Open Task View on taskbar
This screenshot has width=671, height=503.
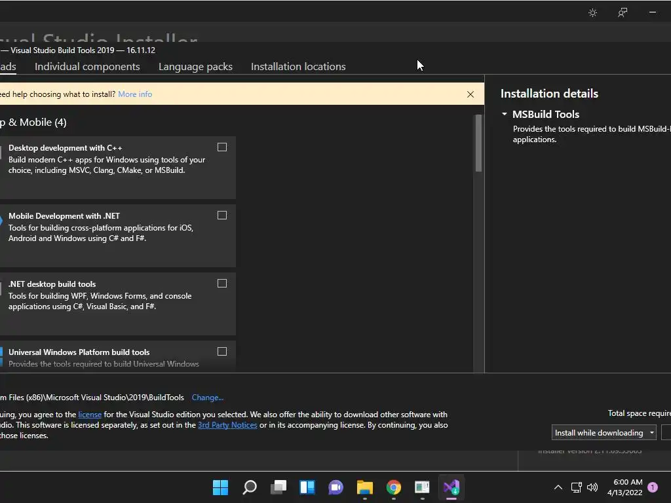click(278, 487)
